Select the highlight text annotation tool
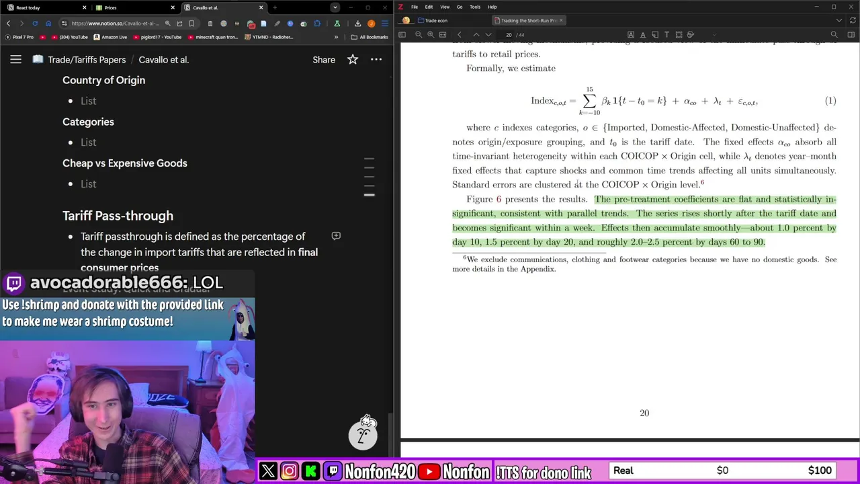Viewport: 860px width, 484px height. coord(631,34)
